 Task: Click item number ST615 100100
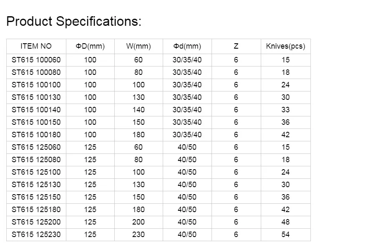[36, 85]
